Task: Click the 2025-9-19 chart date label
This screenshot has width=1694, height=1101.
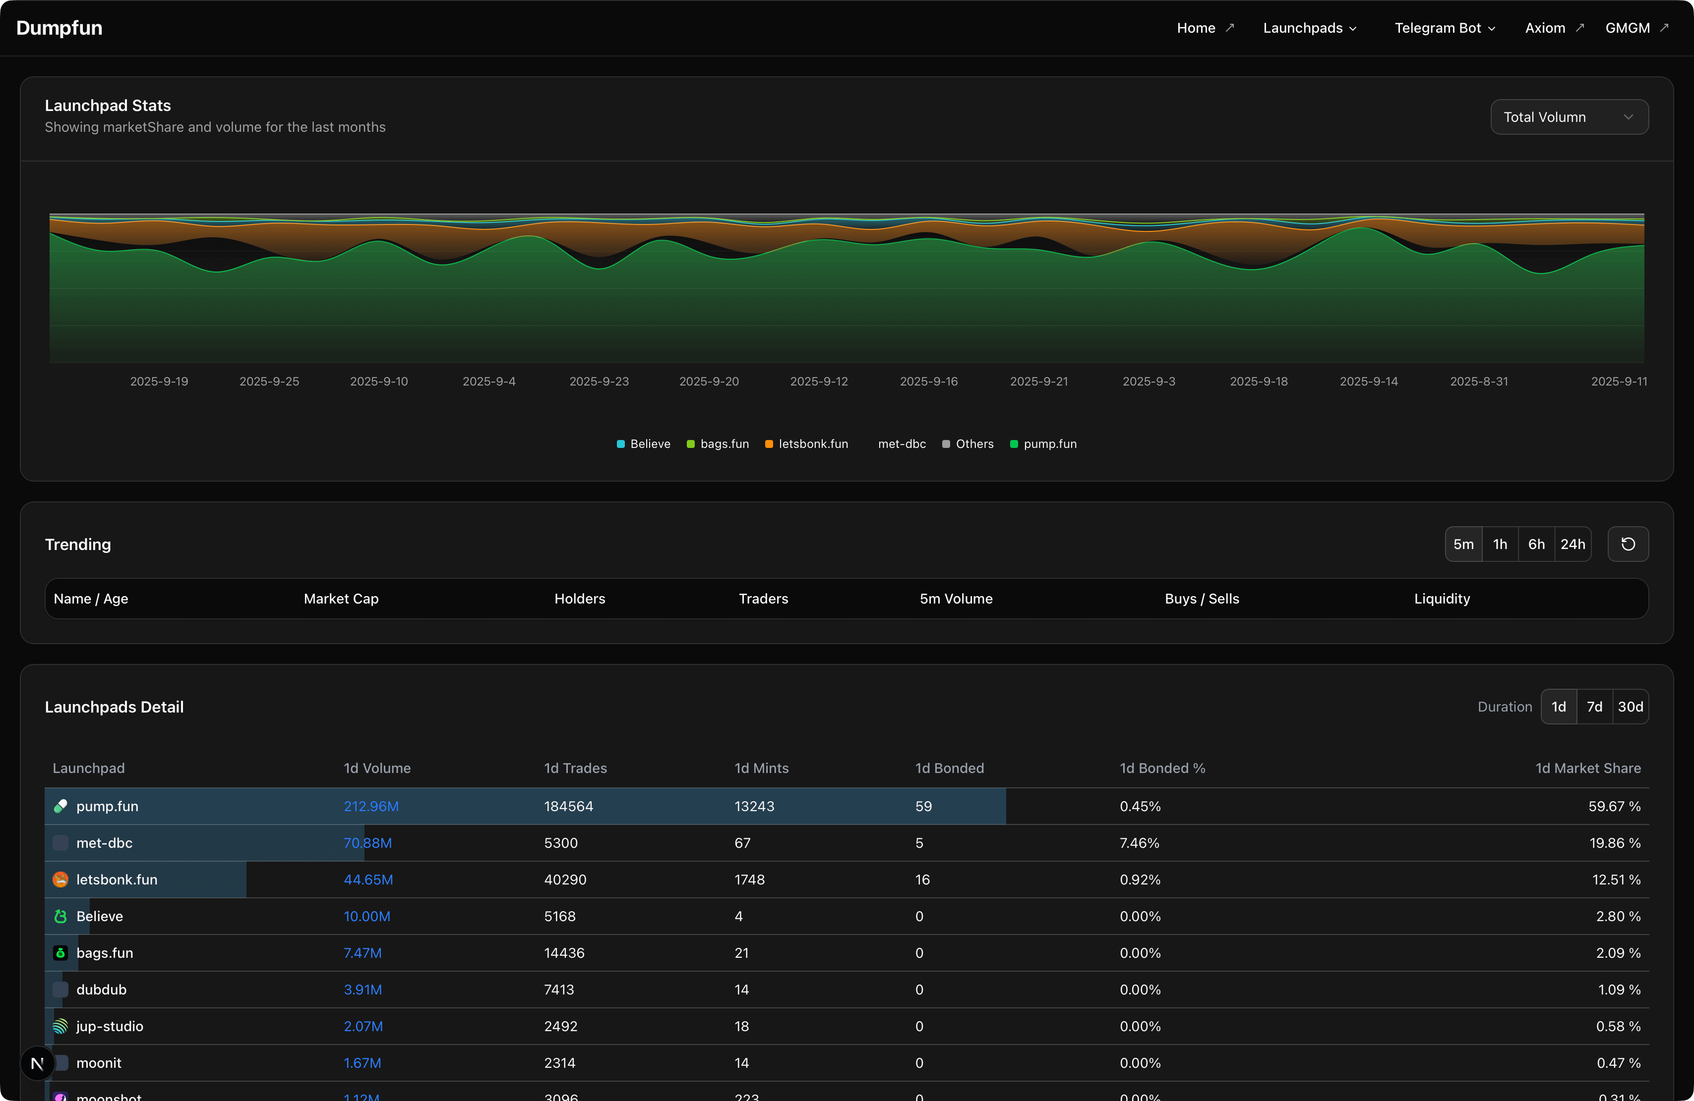Action: pos(159,381)
